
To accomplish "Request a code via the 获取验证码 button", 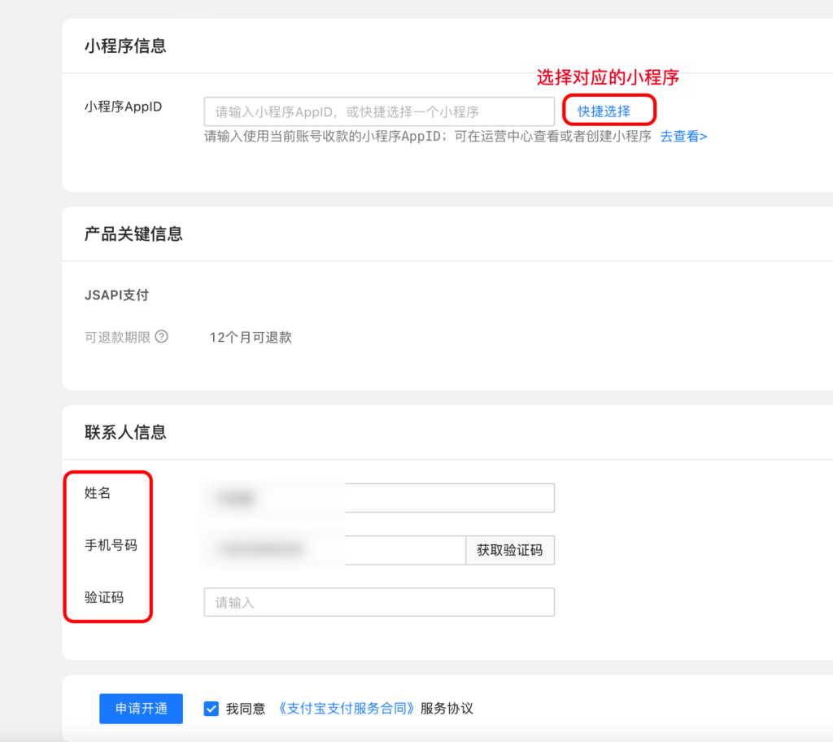I will (510, 550).
